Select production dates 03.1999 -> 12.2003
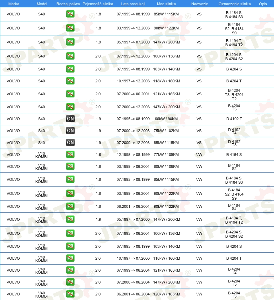The image size is (274, 300). pyautogui.click(x=133, y=28)
